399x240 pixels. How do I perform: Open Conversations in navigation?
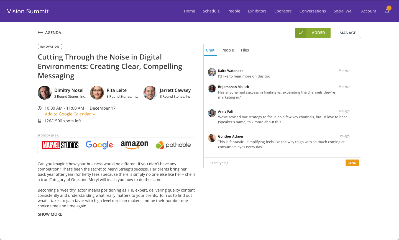click(x=313, y=11)
